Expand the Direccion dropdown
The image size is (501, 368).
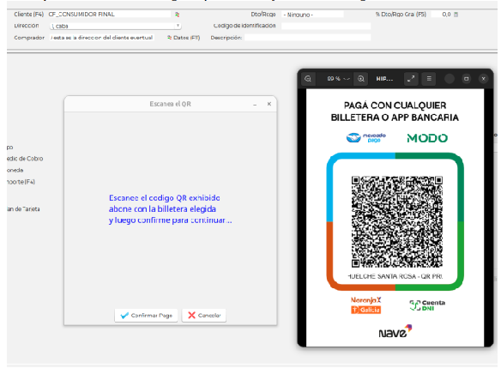tap(178, 26)
